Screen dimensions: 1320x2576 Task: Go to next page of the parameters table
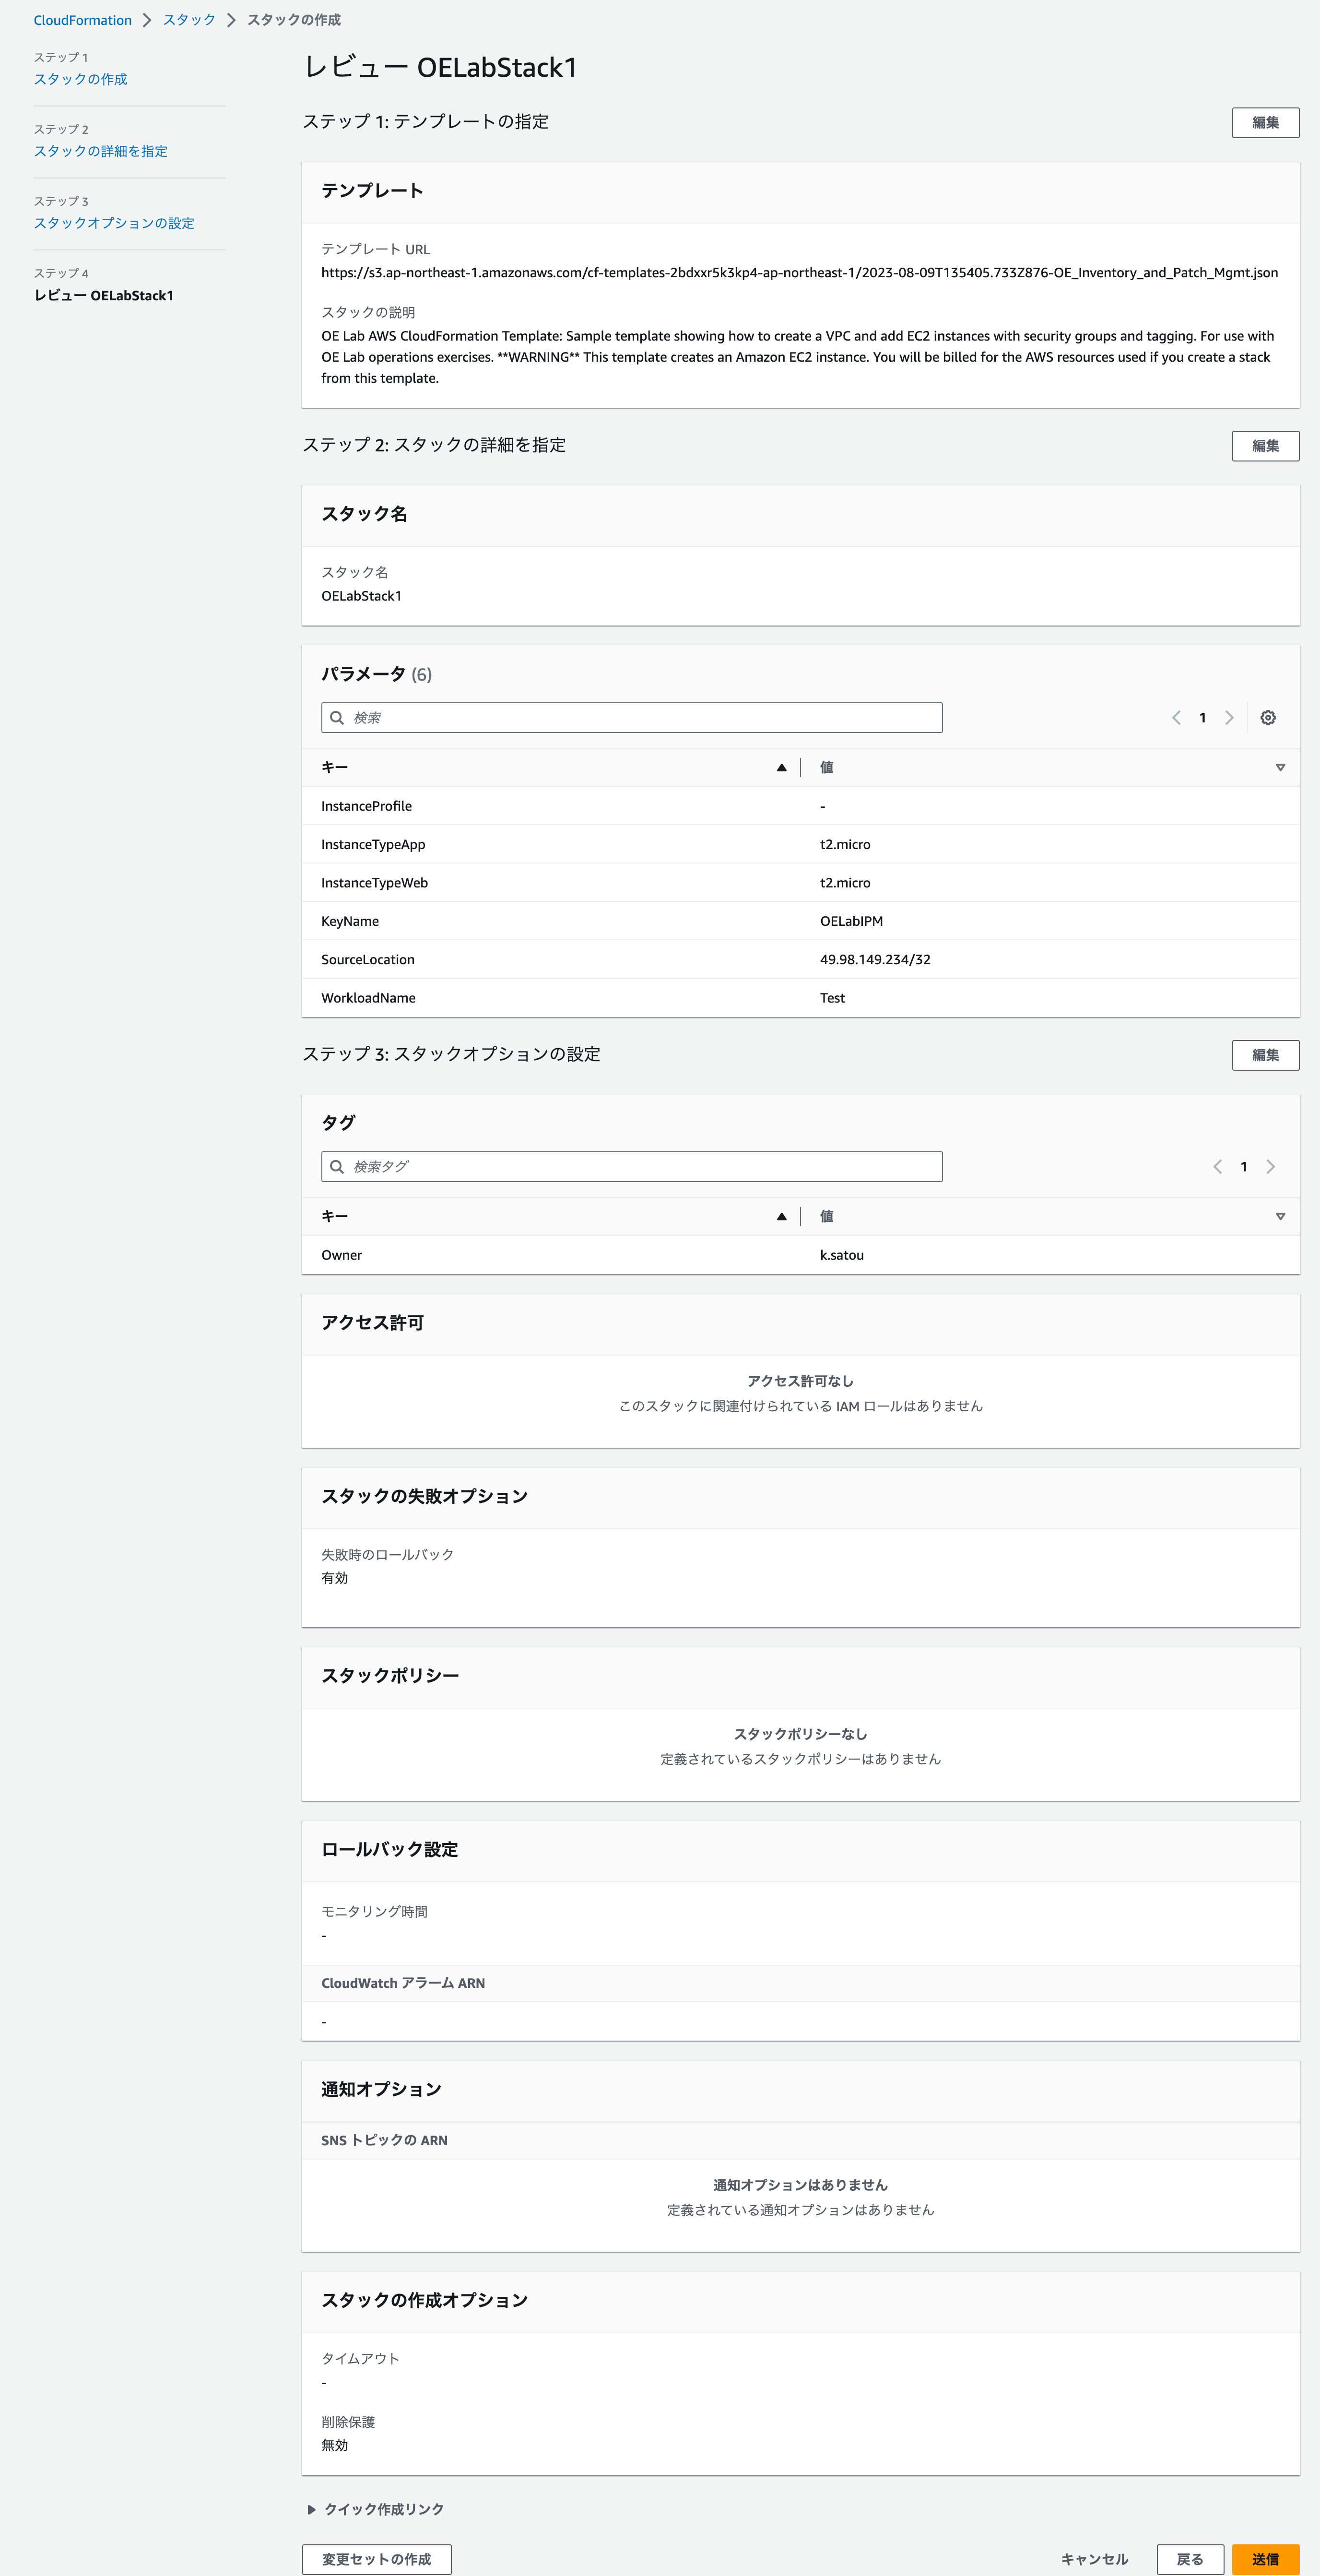(1229, 717)
